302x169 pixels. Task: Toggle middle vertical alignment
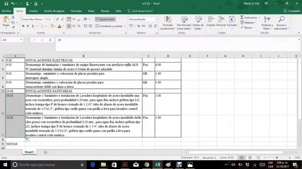pyautogui.click(x=74, y=19)
